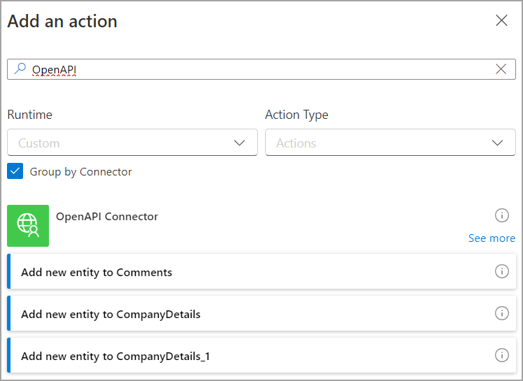Pick Add new entity to CompanyDetails_1 action
Screen dimensions: 523x381
pyautogui.click(x=115, y=356)
